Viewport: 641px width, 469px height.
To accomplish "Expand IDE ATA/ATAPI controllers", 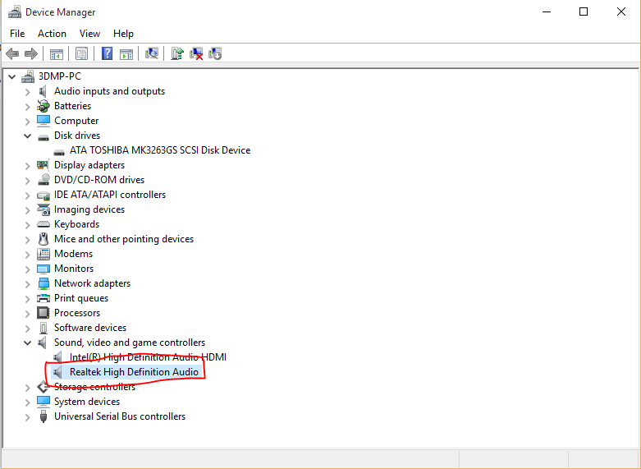I will (27, 195).
